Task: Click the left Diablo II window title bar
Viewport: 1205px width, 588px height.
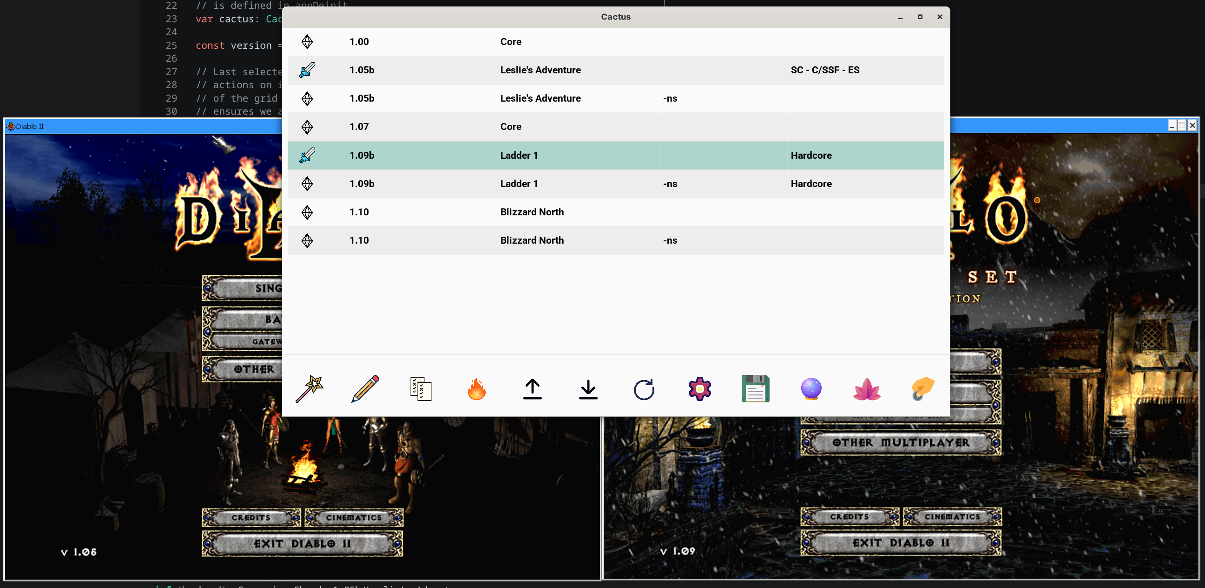Action: (x=144, y=126)
